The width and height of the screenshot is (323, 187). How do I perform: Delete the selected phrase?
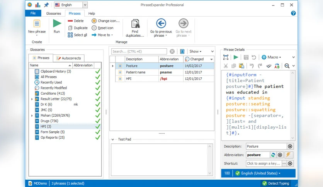76,21
